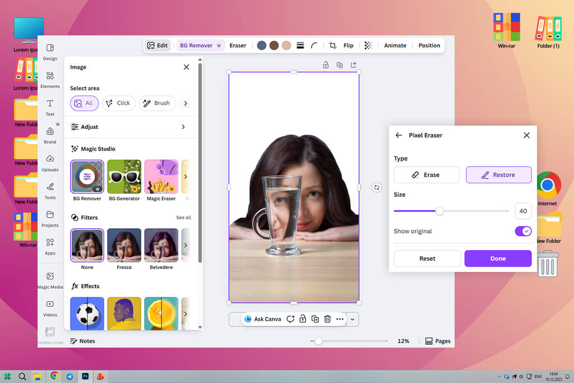Click the zoom slider handle

[318, 341]
